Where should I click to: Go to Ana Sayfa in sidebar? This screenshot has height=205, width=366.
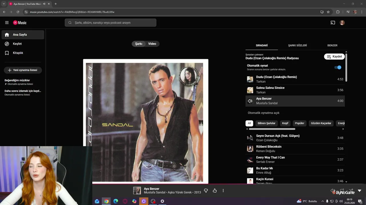click(23, 35)
